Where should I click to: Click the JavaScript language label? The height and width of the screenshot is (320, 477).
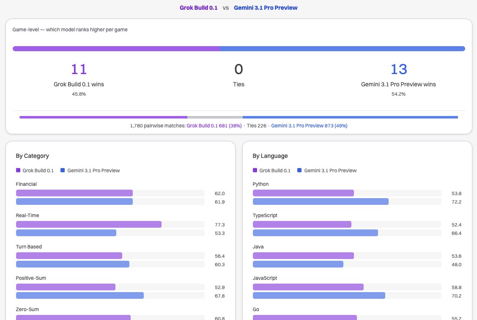pos(265,278)
